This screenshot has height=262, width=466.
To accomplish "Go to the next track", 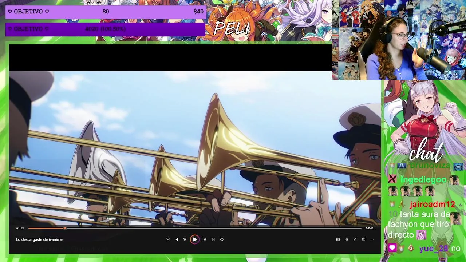I will point(213,239).
